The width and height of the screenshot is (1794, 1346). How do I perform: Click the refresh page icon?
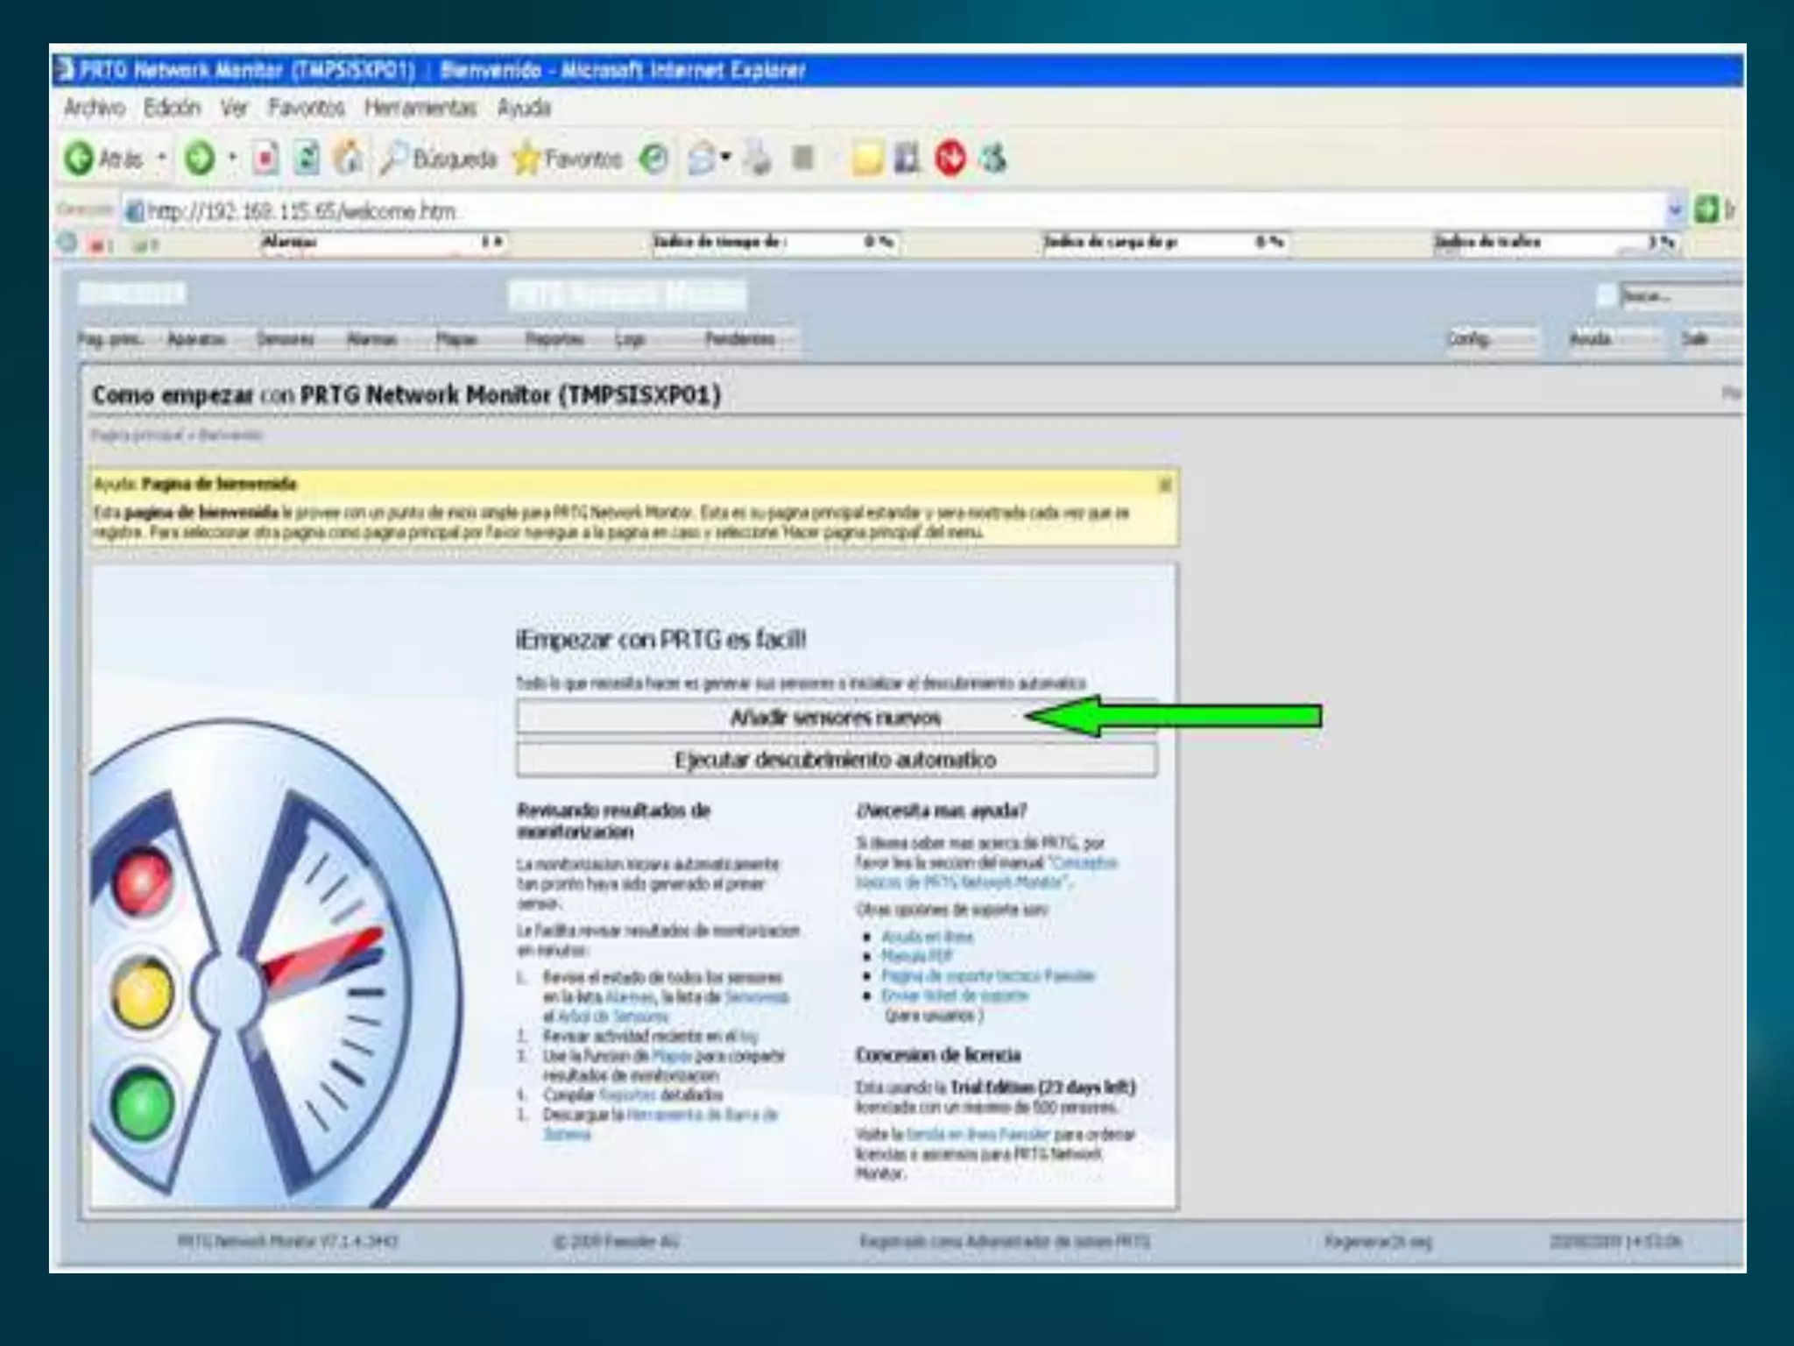coord(307,159)
